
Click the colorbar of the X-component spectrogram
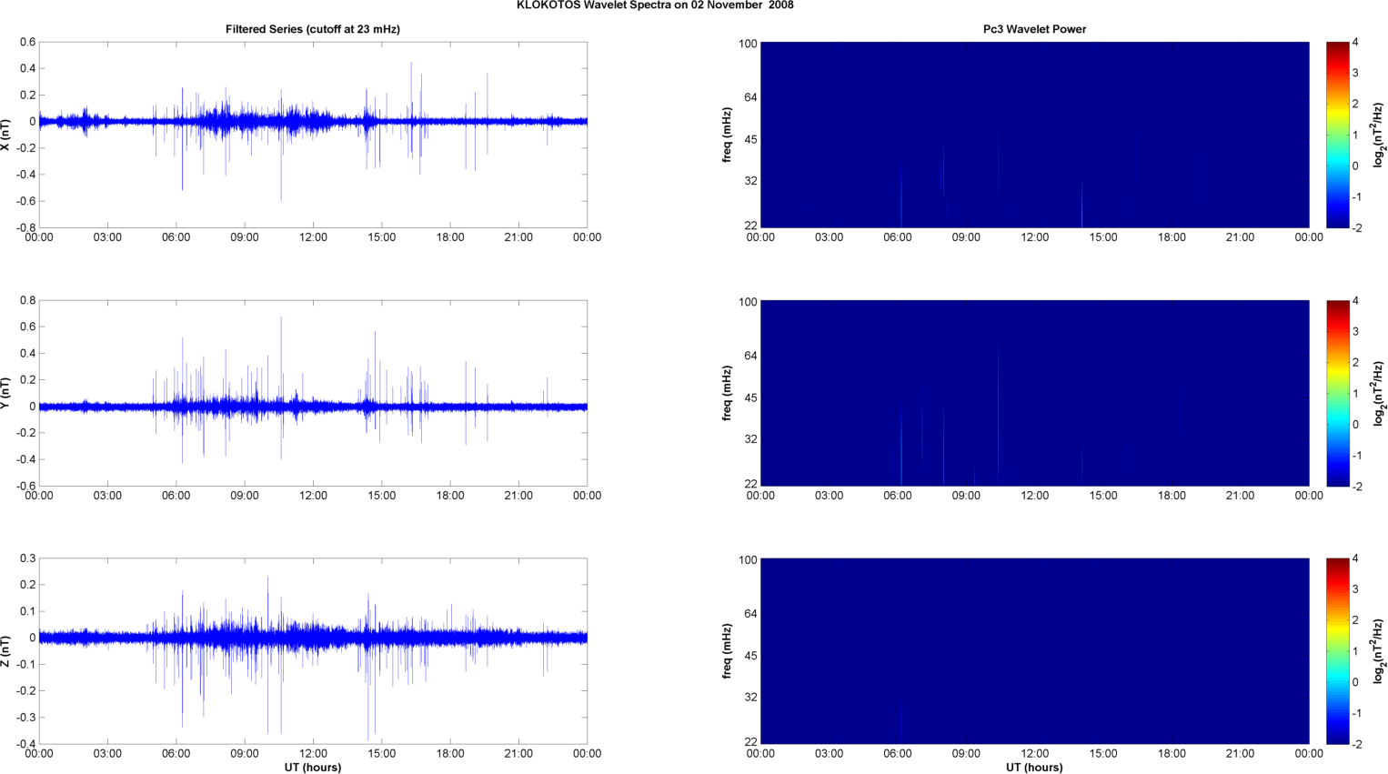pyautogui.click(x=1337, y=135)
